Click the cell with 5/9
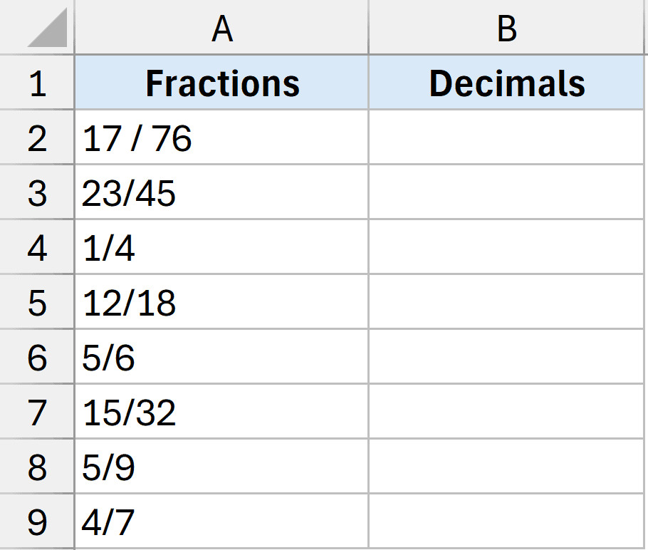The width and height of the screenshot is (648, 550). pyautogui.click(x=221, y=468)
